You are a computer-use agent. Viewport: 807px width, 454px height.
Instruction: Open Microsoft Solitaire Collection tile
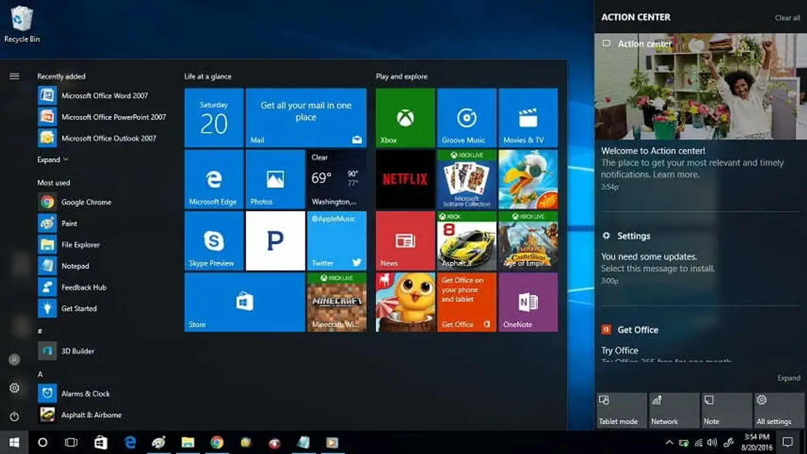point(467,179)
